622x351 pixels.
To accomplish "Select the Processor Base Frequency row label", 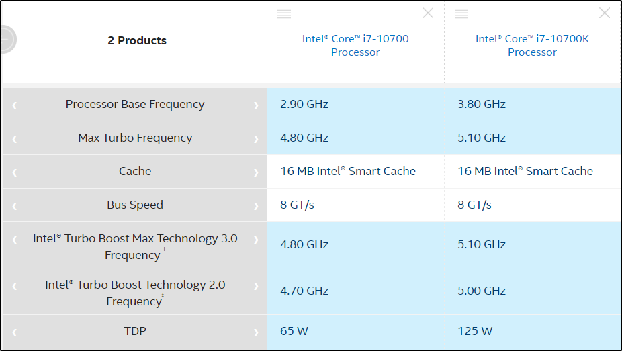I will tap(135, 104).
